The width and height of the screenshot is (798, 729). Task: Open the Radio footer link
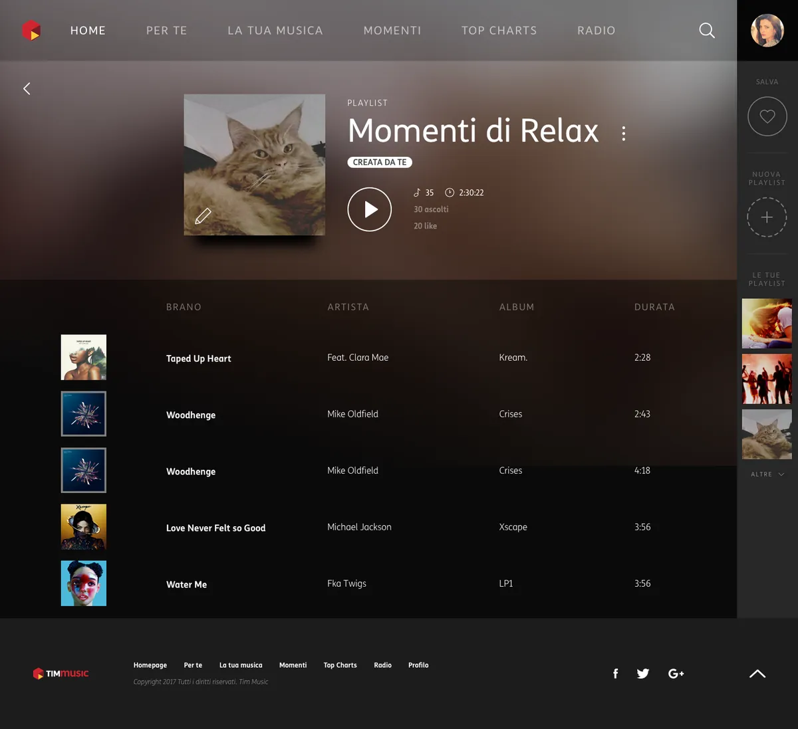(x=382, y=665)
